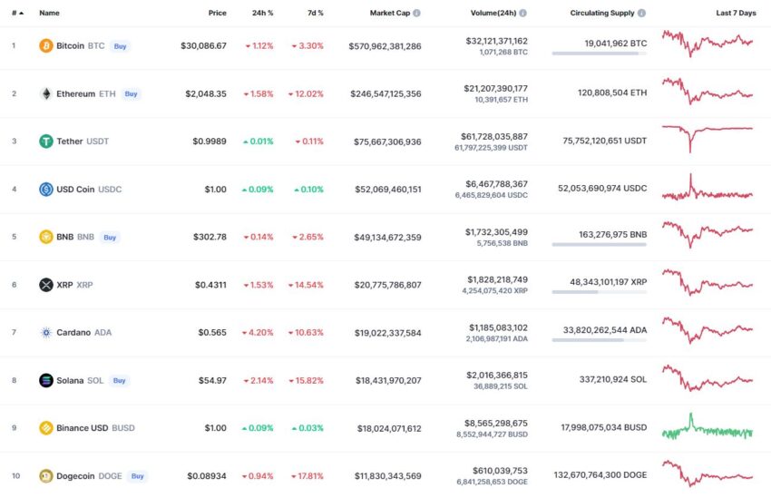Viewport: 771px width, 498px height.
Task: Click Buy button next to Ethereum
Action: coord(131,94)
